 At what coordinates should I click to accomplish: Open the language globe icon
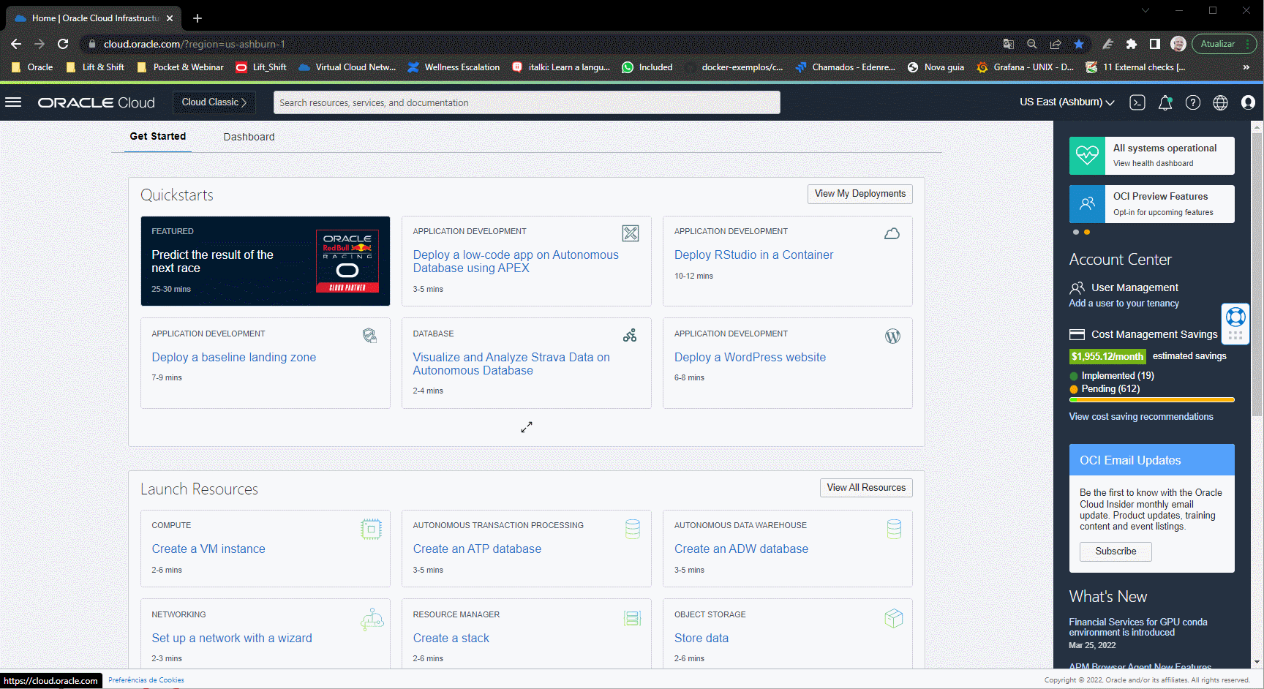pyautogui.click(x=1220, y=102)
